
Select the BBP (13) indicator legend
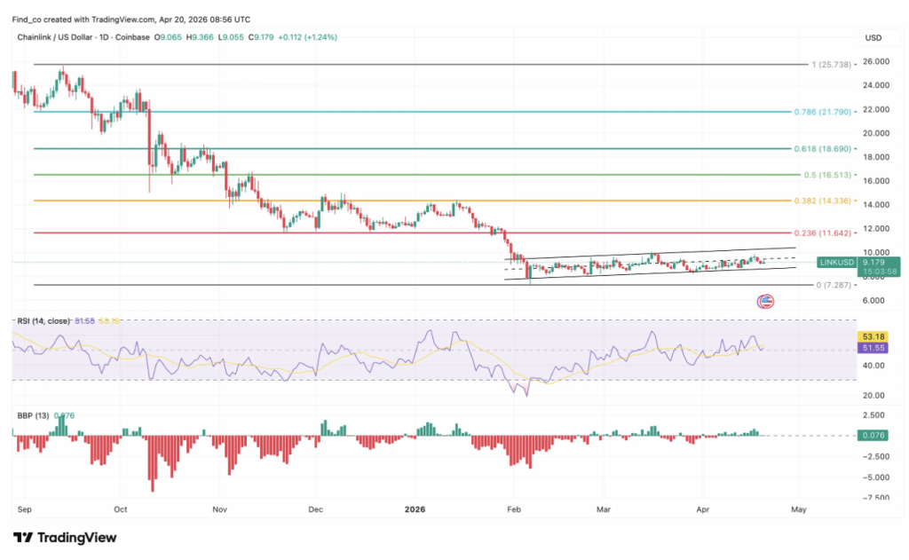pyautogui.click(x=31, y=414)
